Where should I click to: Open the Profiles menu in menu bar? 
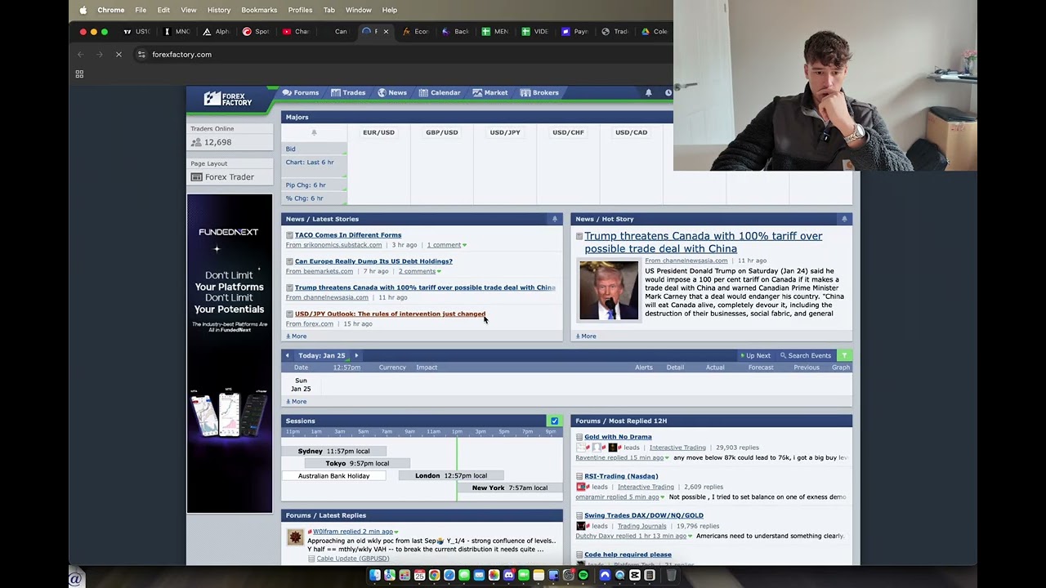pos(300,10)
